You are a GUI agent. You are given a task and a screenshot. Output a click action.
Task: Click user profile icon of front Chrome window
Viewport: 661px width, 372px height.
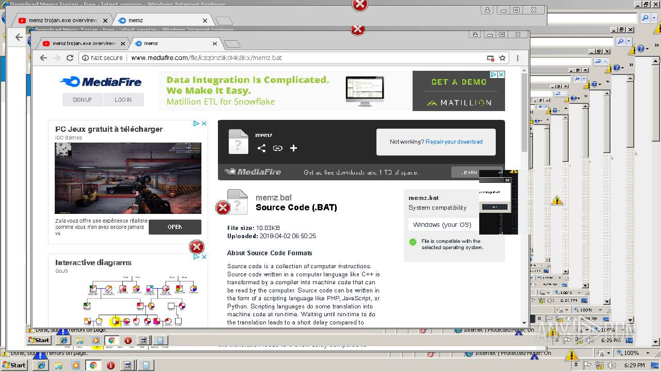475,35
